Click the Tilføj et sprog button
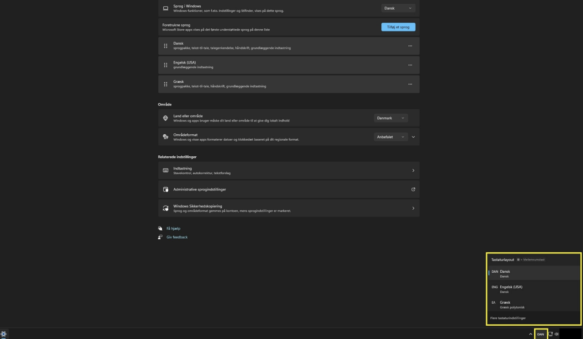Image resolution: width=583 pixels, height=339 pixels. (x=398, y=27)
